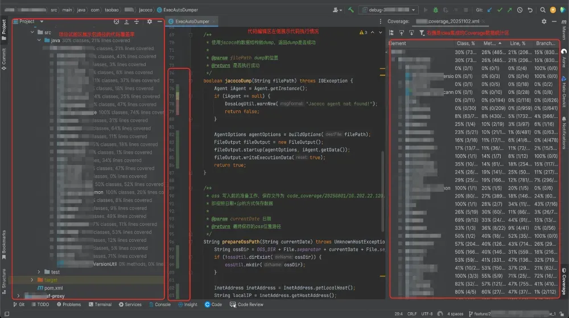Open Git history clock icon
569x318 pixels.
[x=520, y=10]
